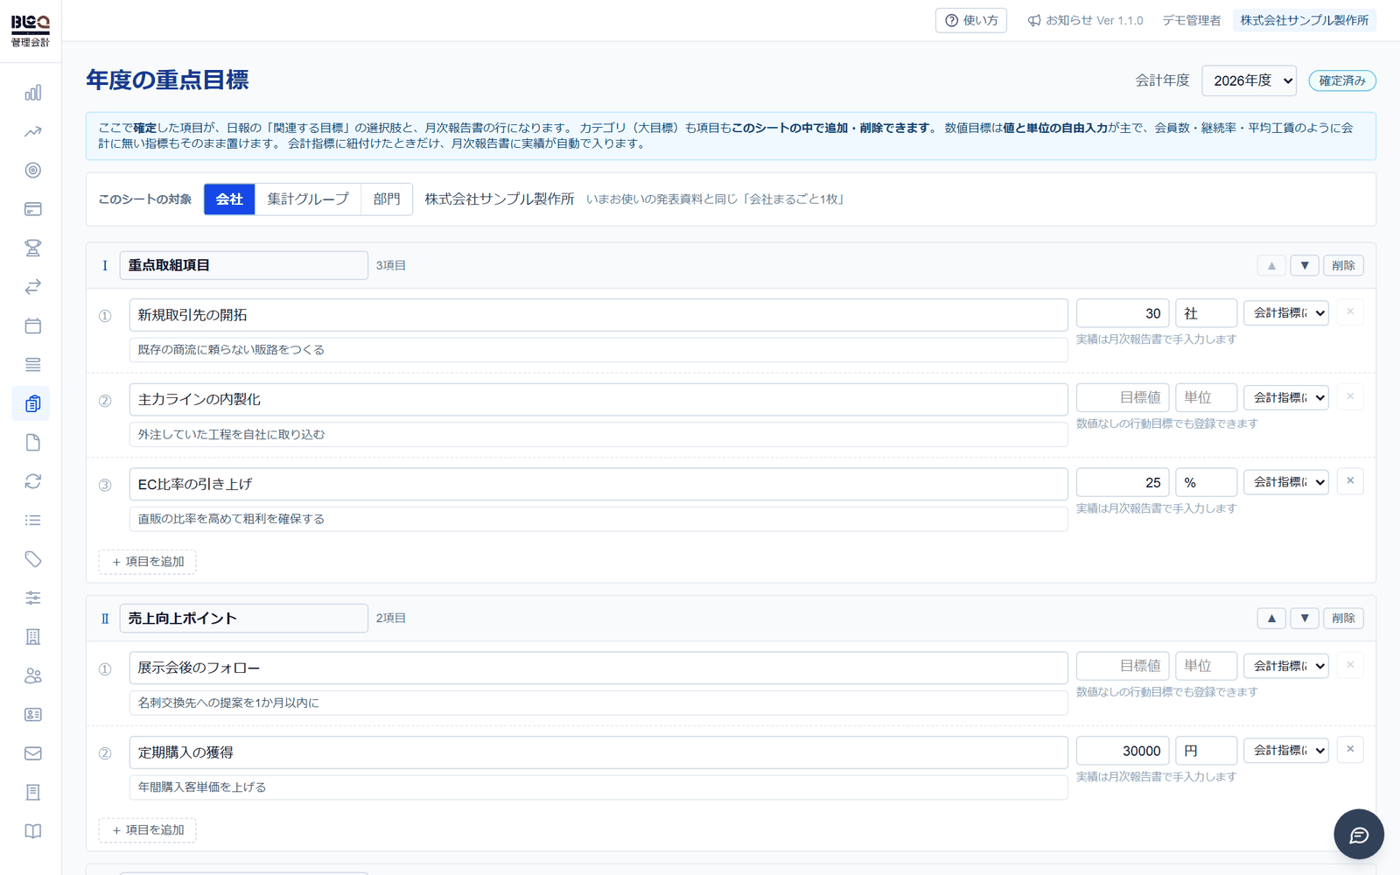Open 会計指標 dropdown for 新規取引先の開拓
The width and height of the screenshot is (1400, 875).
point(1286,313)
